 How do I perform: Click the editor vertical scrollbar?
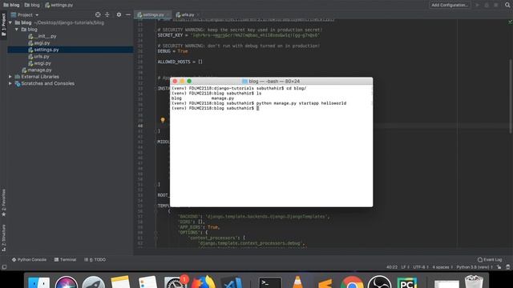pyautogui.click(x=511, y=96)
